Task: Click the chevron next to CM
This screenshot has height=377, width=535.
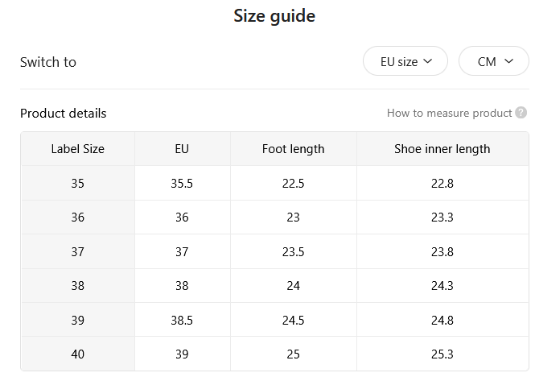Action: point(508,61)
